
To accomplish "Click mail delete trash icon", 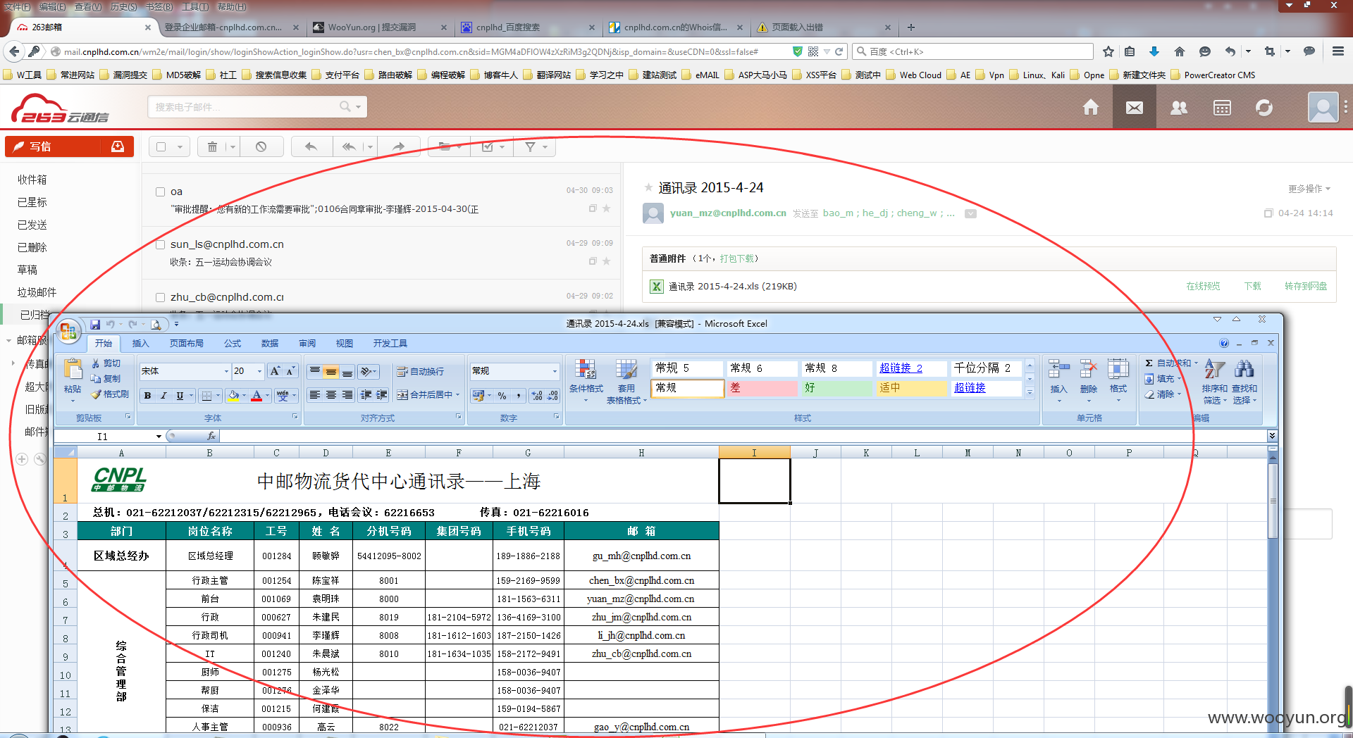I will tap(212, 146).
